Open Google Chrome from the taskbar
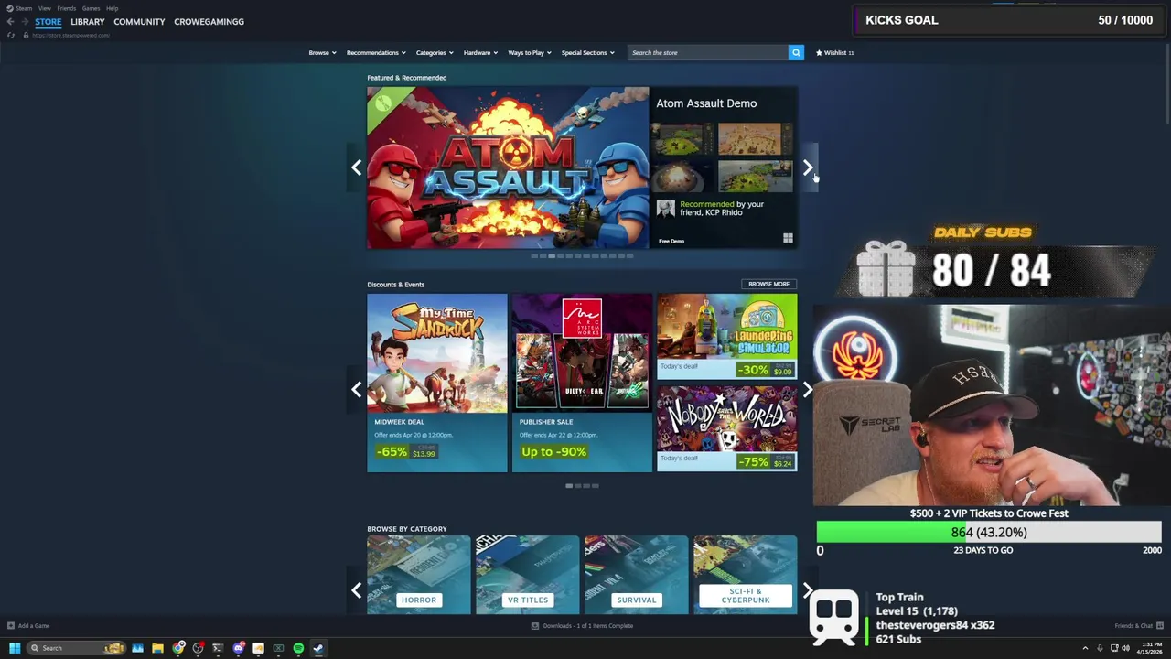The width and height of the screenshot is (1171, 659). [x=178, y=648]
